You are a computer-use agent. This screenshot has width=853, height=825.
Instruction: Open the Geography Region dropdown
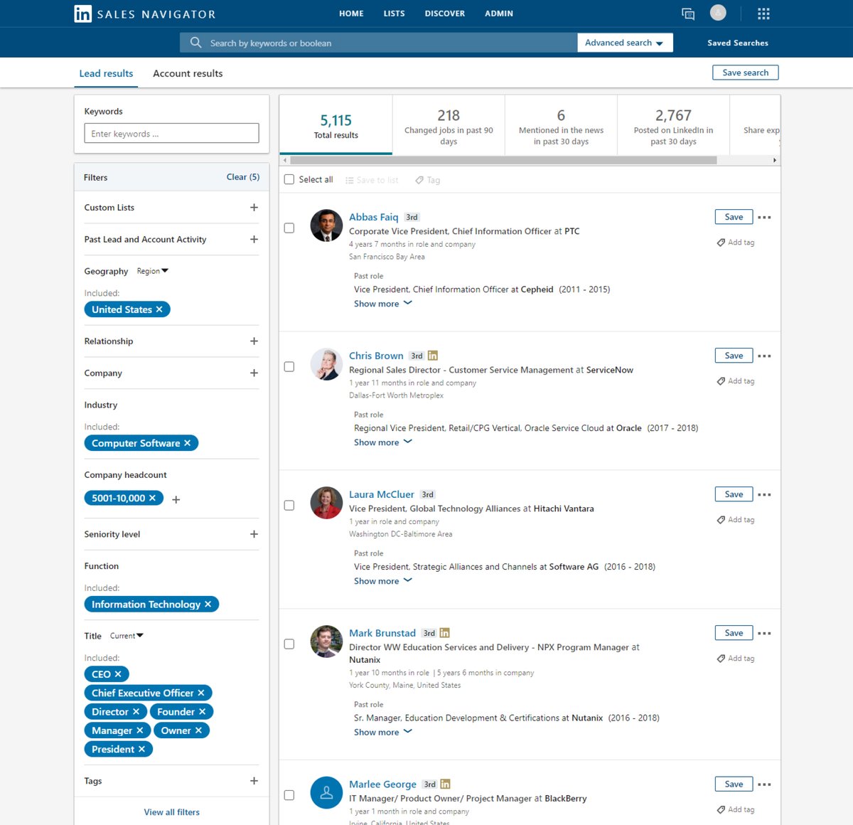(x=153, y=271)
